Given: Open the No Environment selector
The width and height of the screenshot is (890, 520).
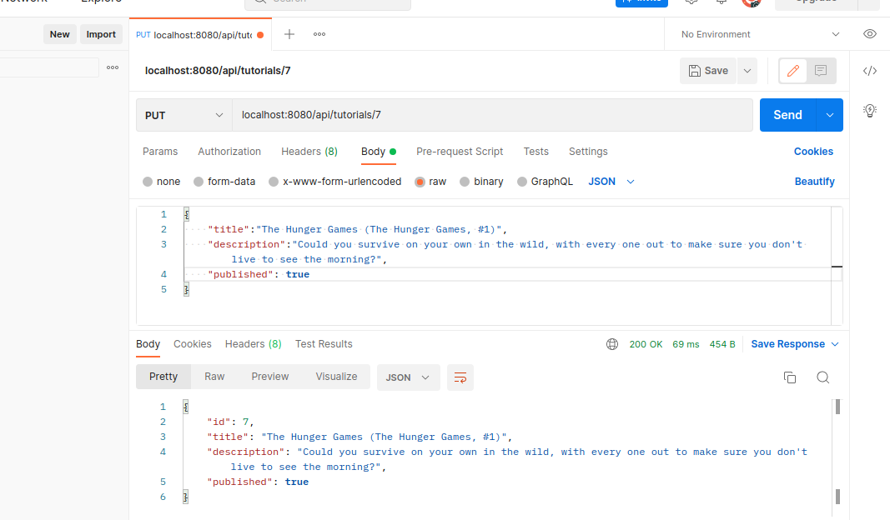Looking at the screenshot, I should coord(760,34).
